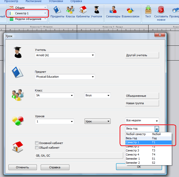Open the Расписание menu
The height and width of the screenshot is (177, 179).
[x=33, y=1]
